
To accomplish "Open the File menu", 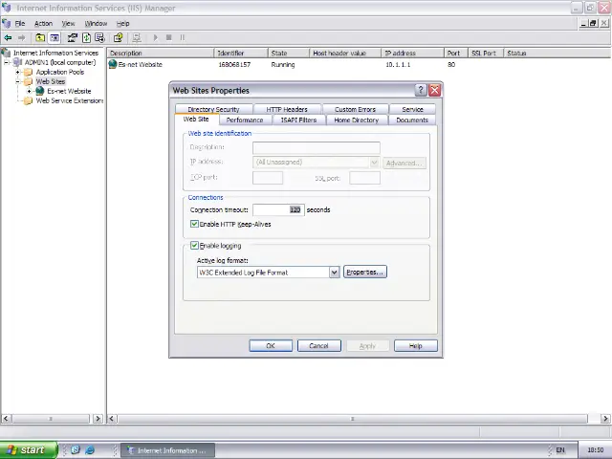I will tap(20, 24).
